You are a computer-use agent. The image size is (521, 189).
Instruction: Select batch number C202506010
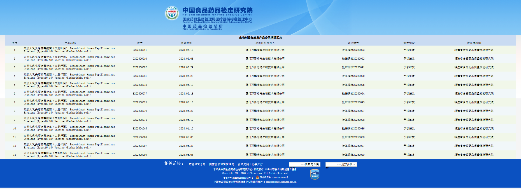(140, 59)
